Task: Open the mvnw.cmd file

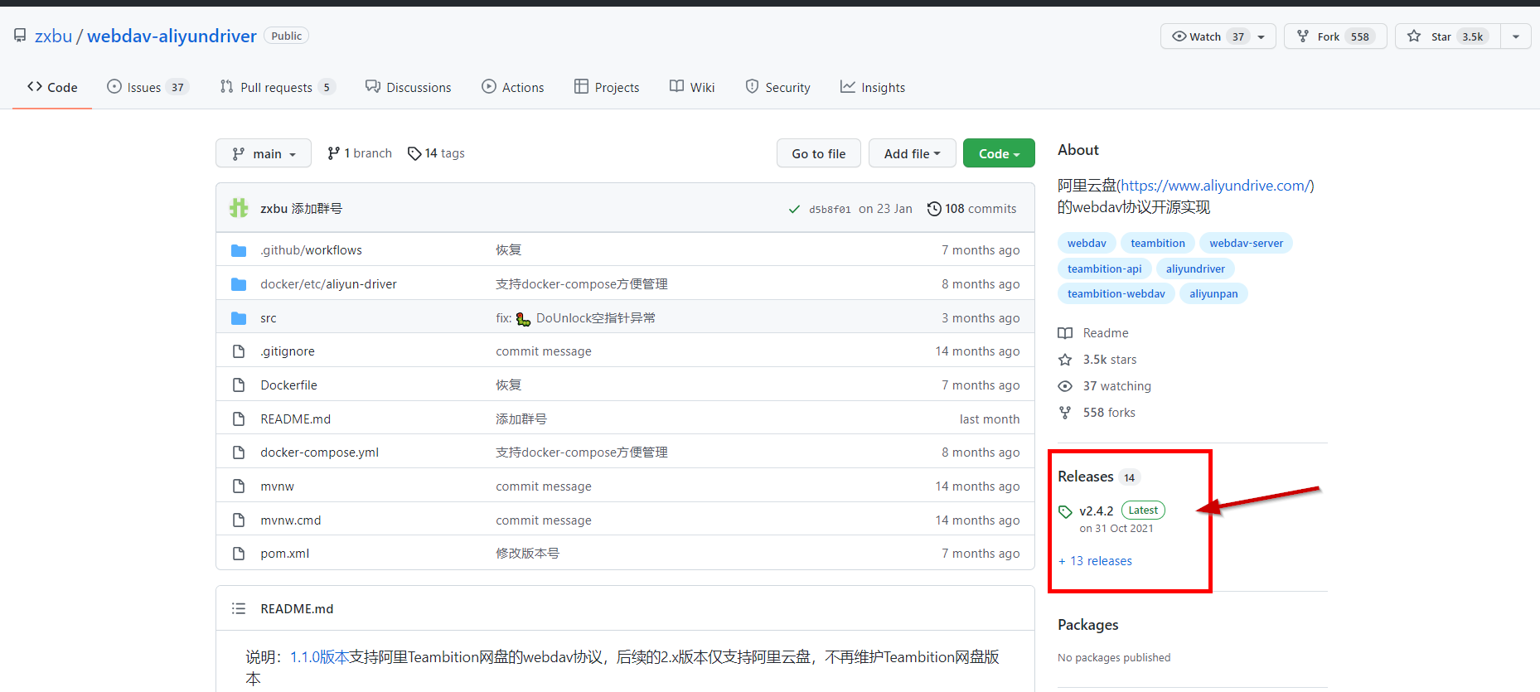Action: [x=290, y=520]
